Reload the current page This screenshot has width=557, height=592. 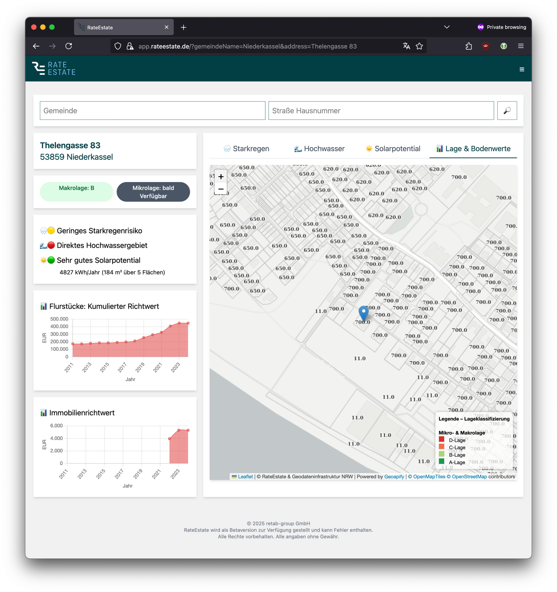pos(69,46)
